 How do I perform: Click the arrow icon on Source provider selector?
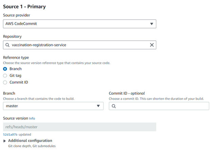click(152, 24)
